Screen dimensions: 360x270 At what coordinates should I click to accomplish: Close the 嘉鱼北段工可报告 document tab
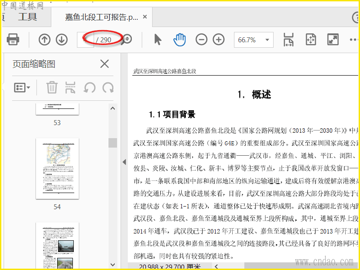click(x=145, y=17)
